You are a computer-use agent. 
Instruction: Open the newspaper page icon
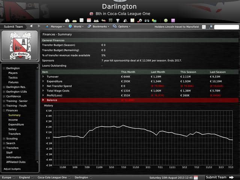[x=82, y=20]
